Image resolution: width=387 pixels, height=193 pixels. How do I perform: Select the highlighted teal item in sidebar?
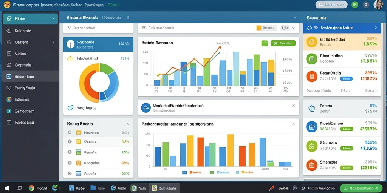click(x=30, y=19)
